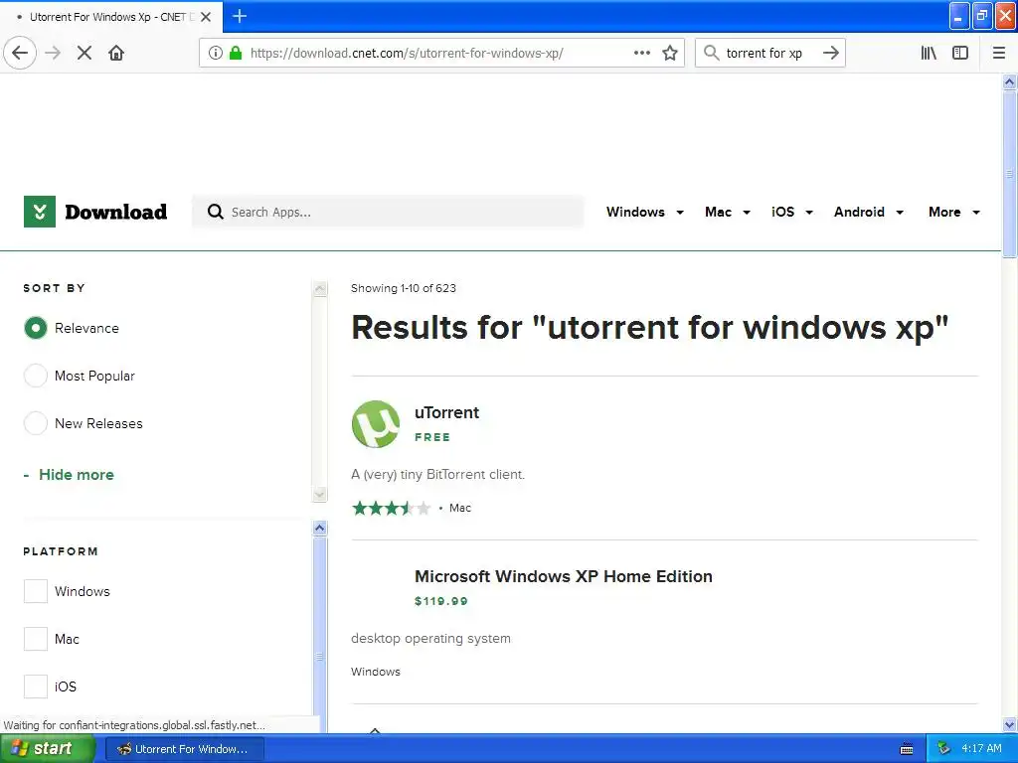Image resolution: width=1018 pixels, height=763 pixels.
Task: Check the Mac platform checkbox
Action: (x=36, y=639)
